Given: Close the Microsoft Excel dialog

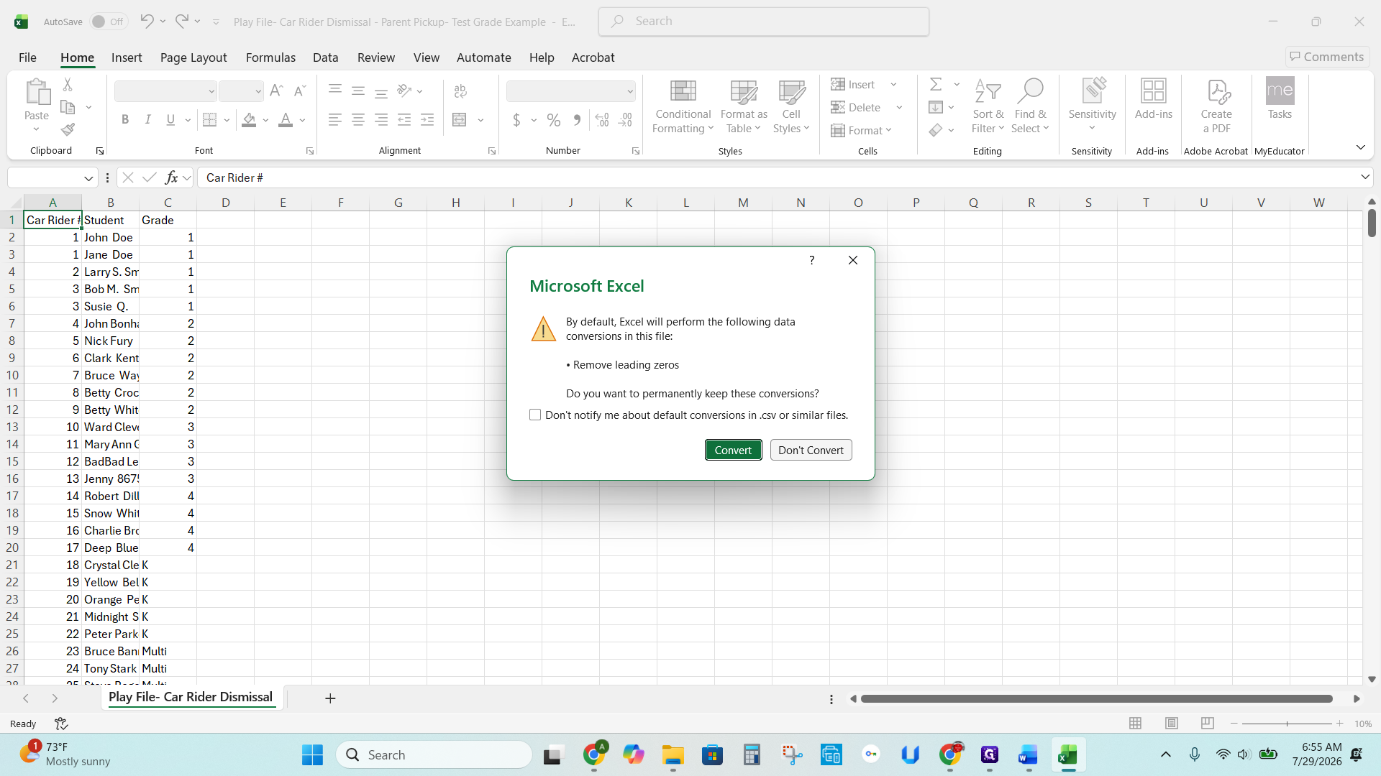Looking at the screenshot, I should (x=853, y=260).
